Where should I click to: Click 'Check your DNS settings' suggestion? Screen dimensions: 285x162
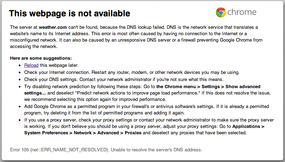coord(51,80)
